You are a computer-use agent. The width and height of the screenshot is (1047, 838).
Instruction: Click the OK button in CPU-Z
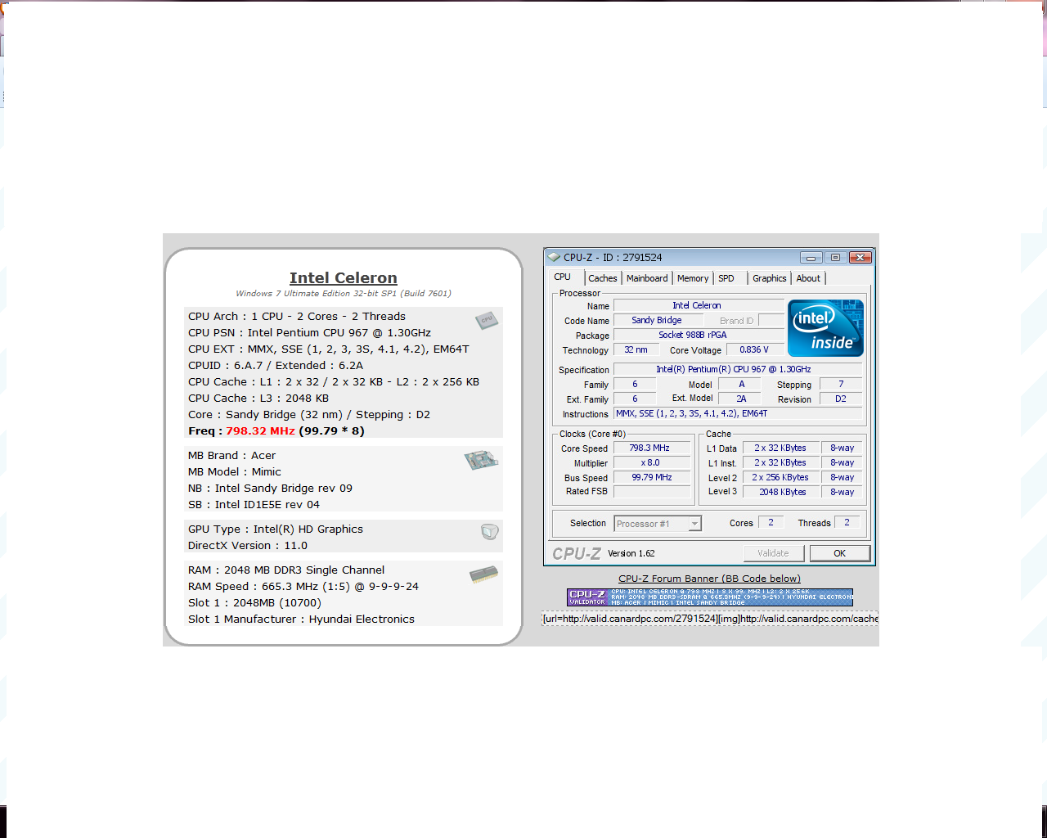point(840,553)
